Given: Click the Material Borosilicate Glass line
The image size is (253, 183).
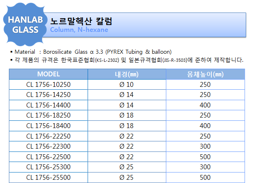Looking at the screenshot, I should point(91,52).
